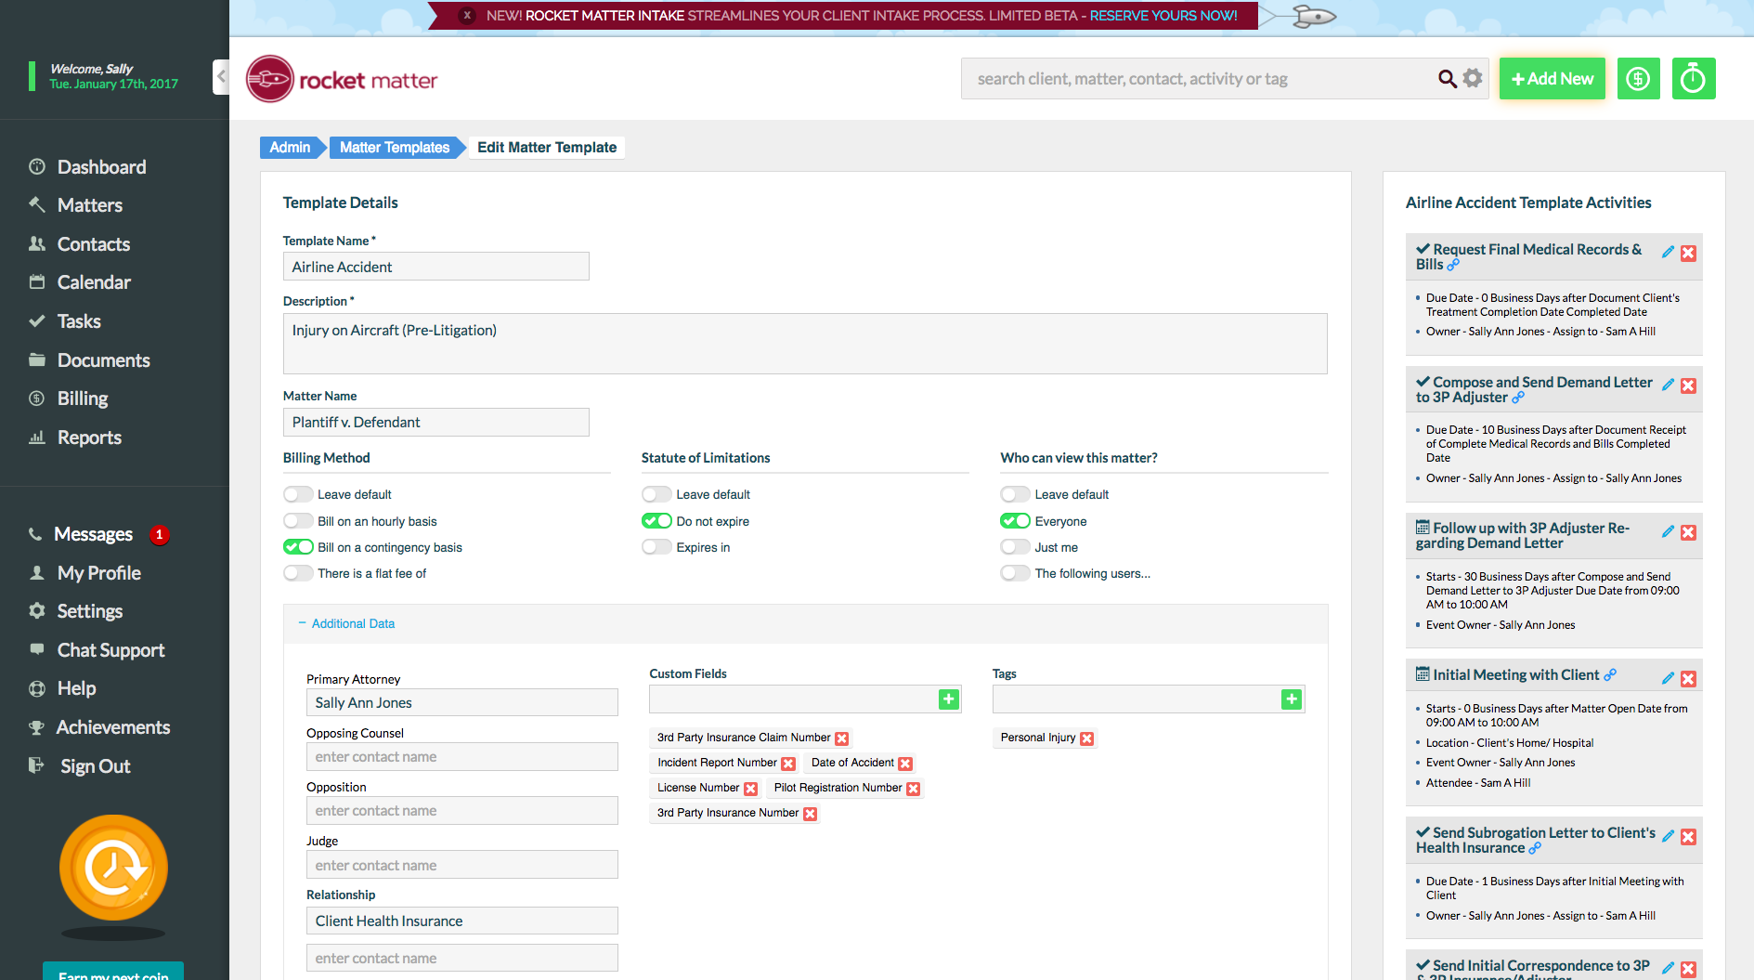
Task: Edit Request Final Medical Records activity pencil
Action: tap(1668, 253)
